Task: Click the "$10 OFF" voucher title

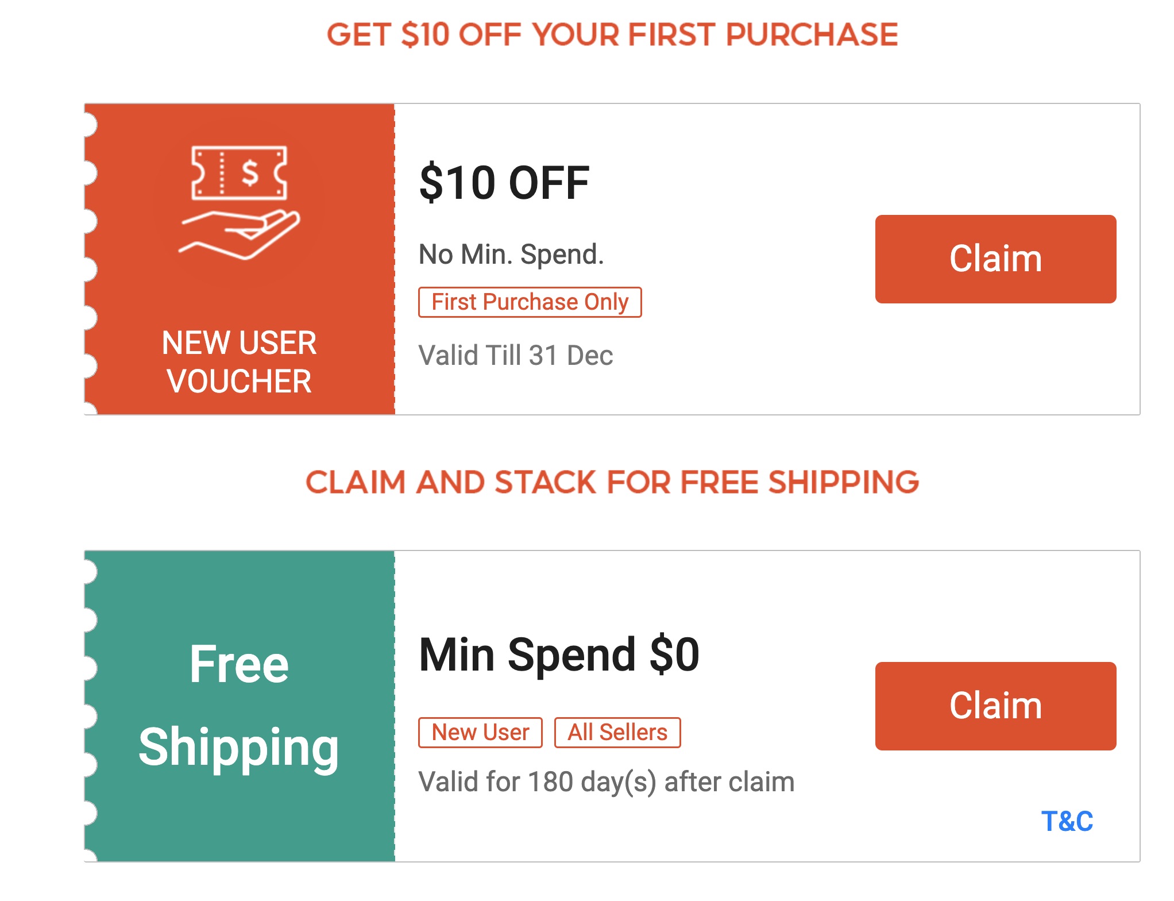Action: click(504, 183)
